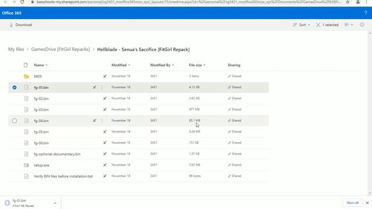Click the setup.exe file icon
The width and height of the screenshot is (372, 209).
26,165
